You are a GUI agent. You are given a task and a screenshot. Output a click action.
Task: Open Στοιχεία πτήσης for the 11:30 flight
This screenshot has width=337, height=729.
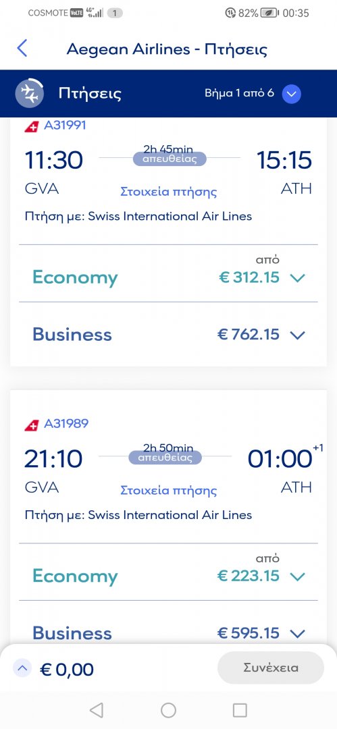(169, 192)
